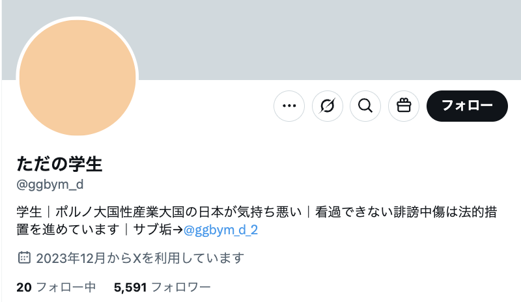Click the handle text @ggbym_d
The height and width of the screenshot is (302, 521).
50,184
